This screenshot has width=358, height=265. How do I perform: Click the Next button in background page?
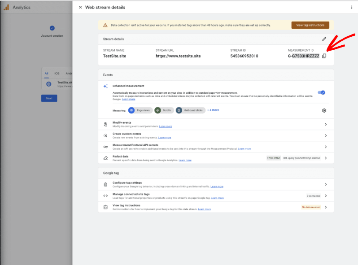[49, 98]
